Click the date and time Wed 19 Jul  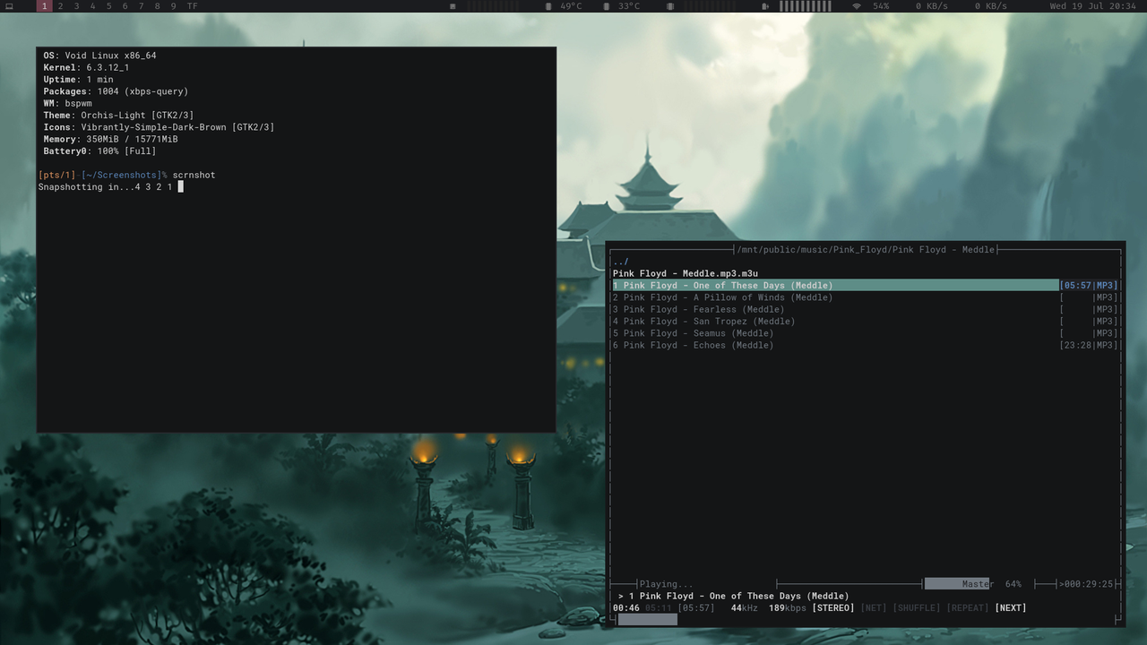point(1093,6)
